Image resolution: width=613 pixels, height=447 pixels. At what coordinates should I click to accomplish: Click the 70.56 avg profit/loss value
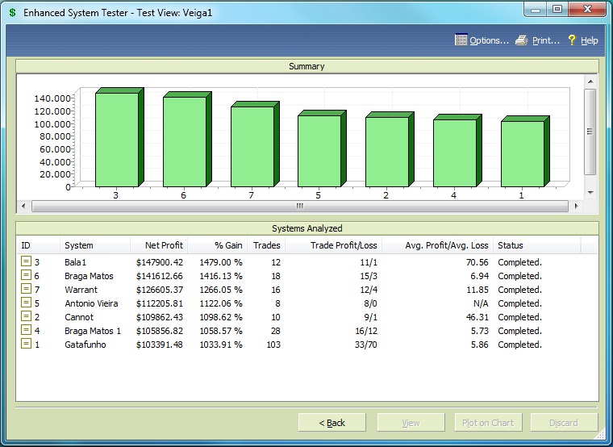point(477,262)
